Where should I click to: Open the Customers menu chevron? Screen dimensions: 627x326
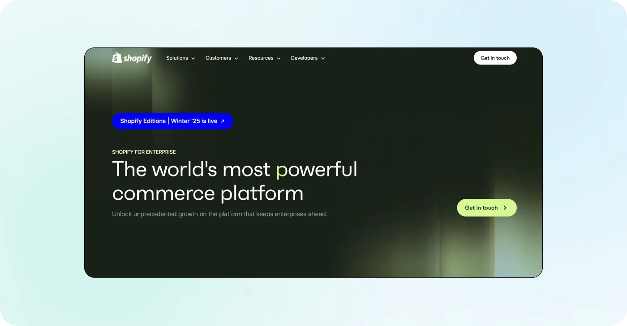click(236, 58)
